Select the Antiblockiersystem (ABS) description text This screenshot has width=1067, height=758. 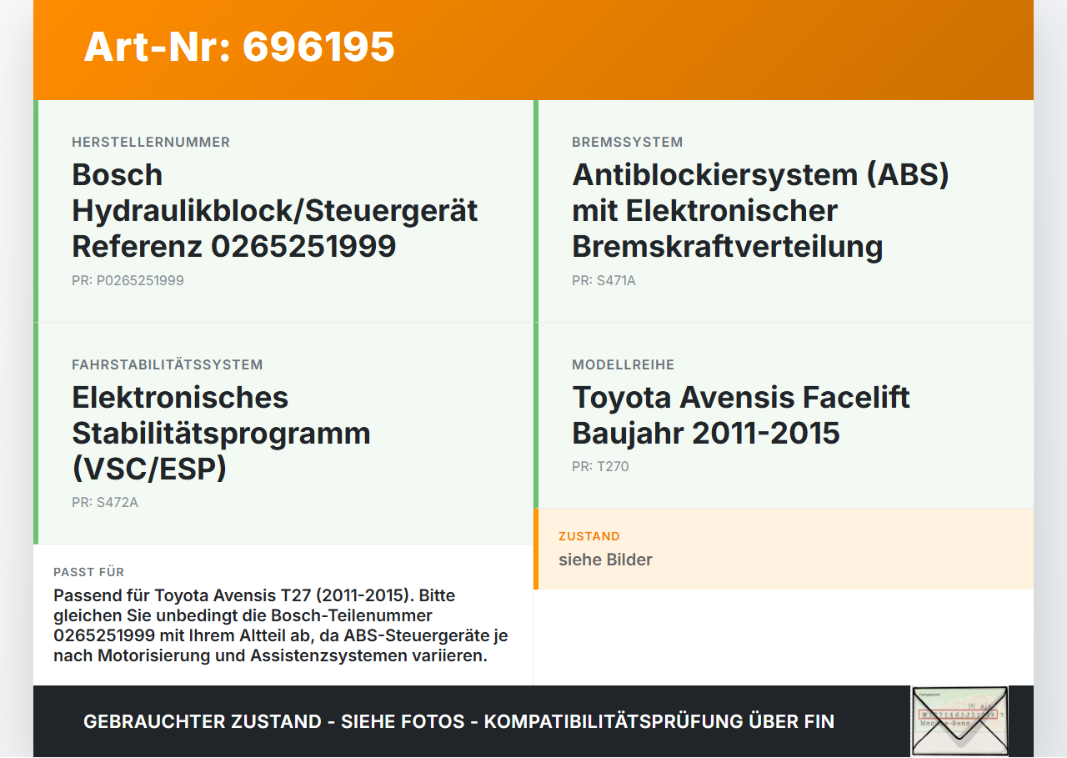[760, 210]
